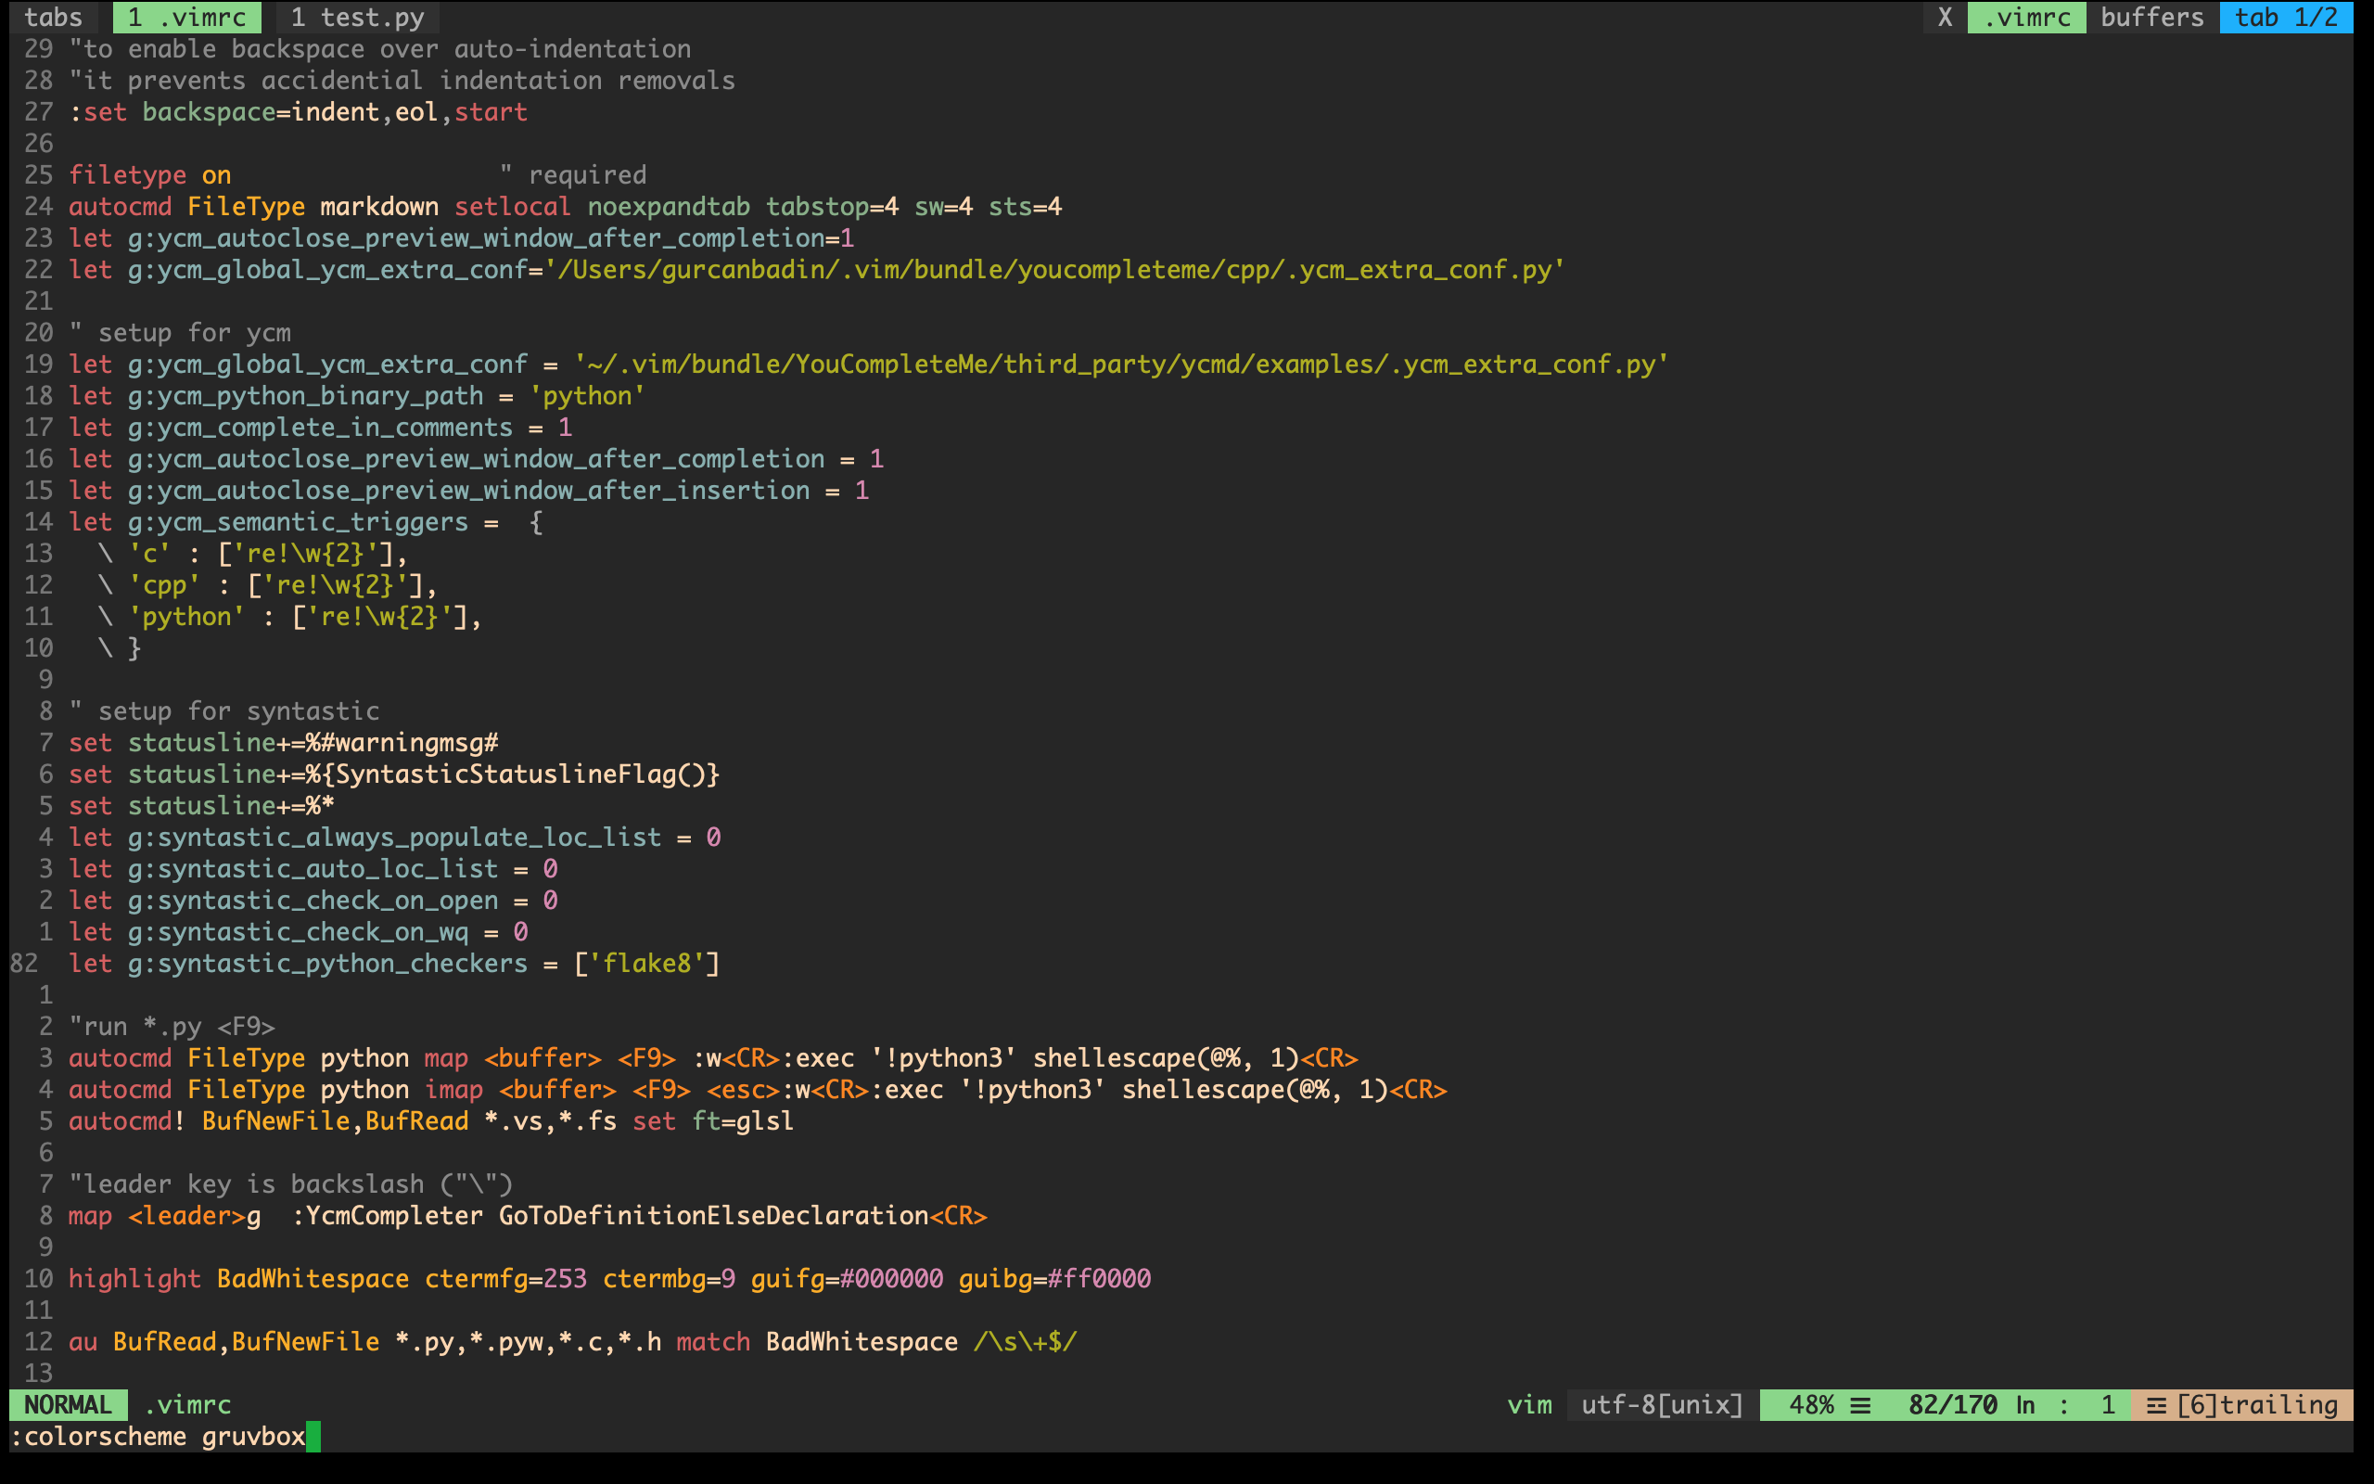Image resolution: width=2374 pixels, height=1484 pixels.
Task: Click the NORMAL mode indicator
Action: (68, 1404)
